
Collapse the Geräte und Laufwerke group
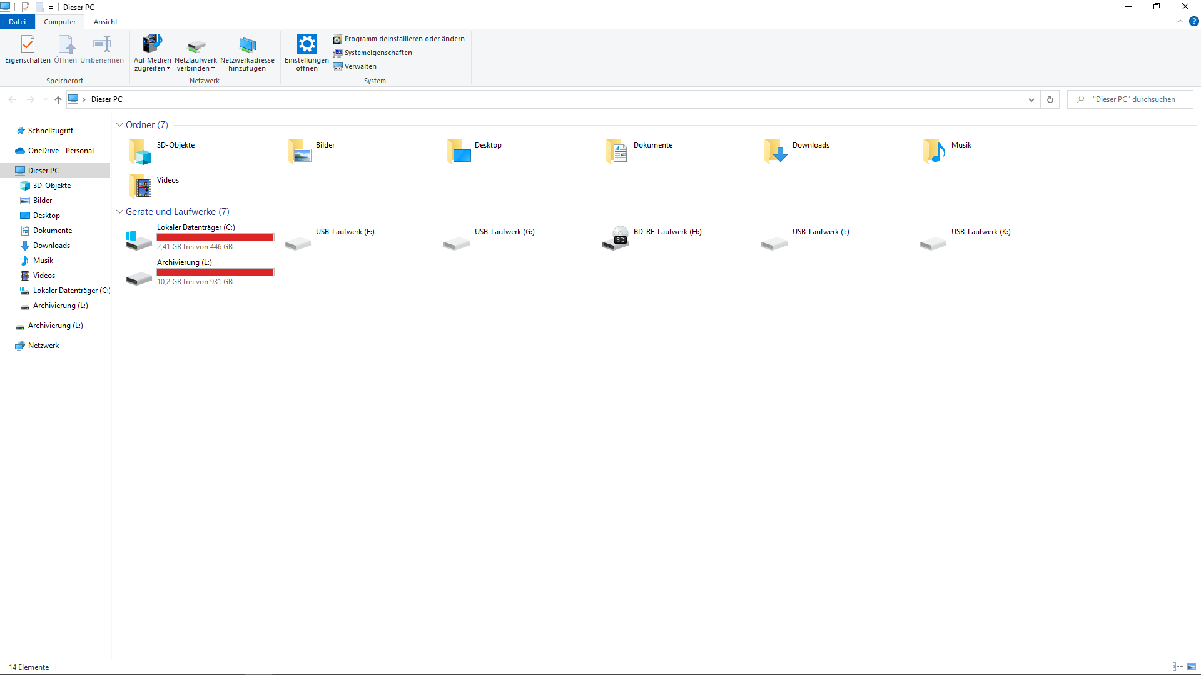[119, 212]
